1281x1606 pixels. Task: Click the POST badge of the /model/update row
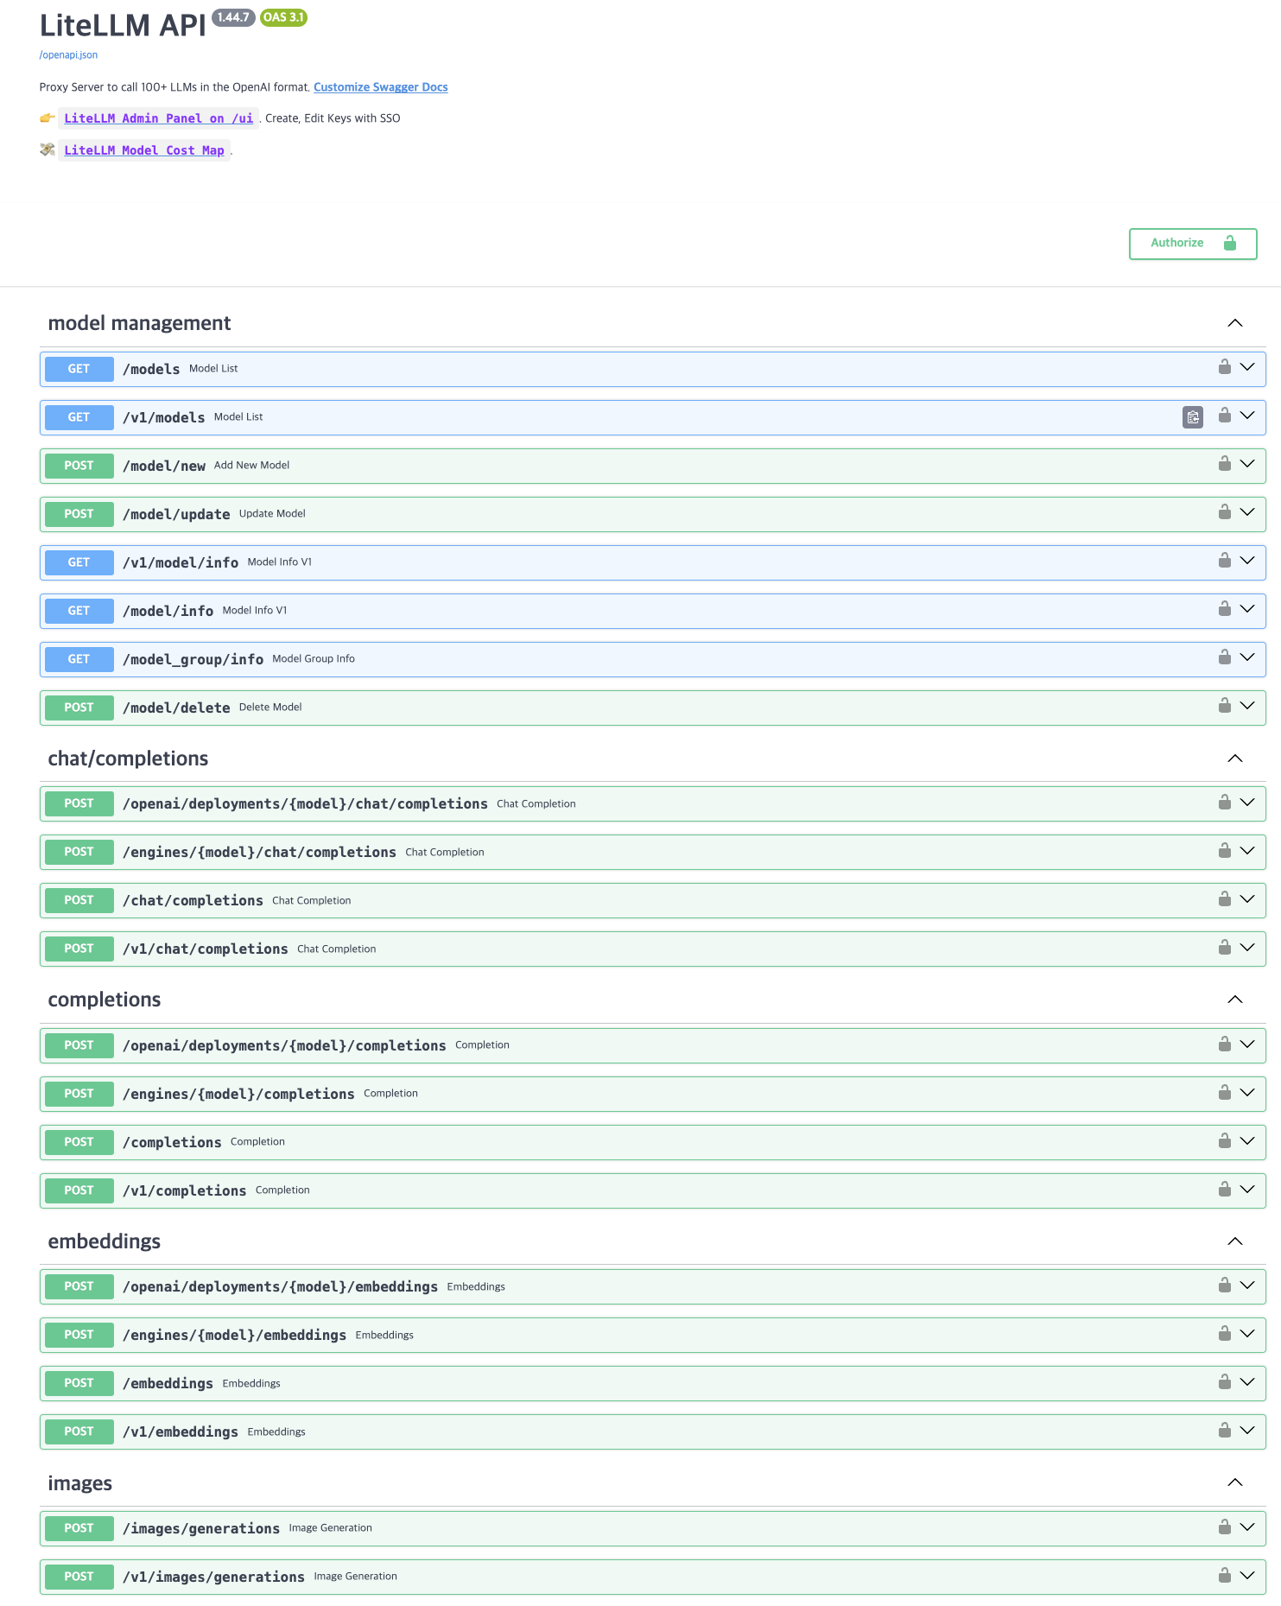pos(79,514)
